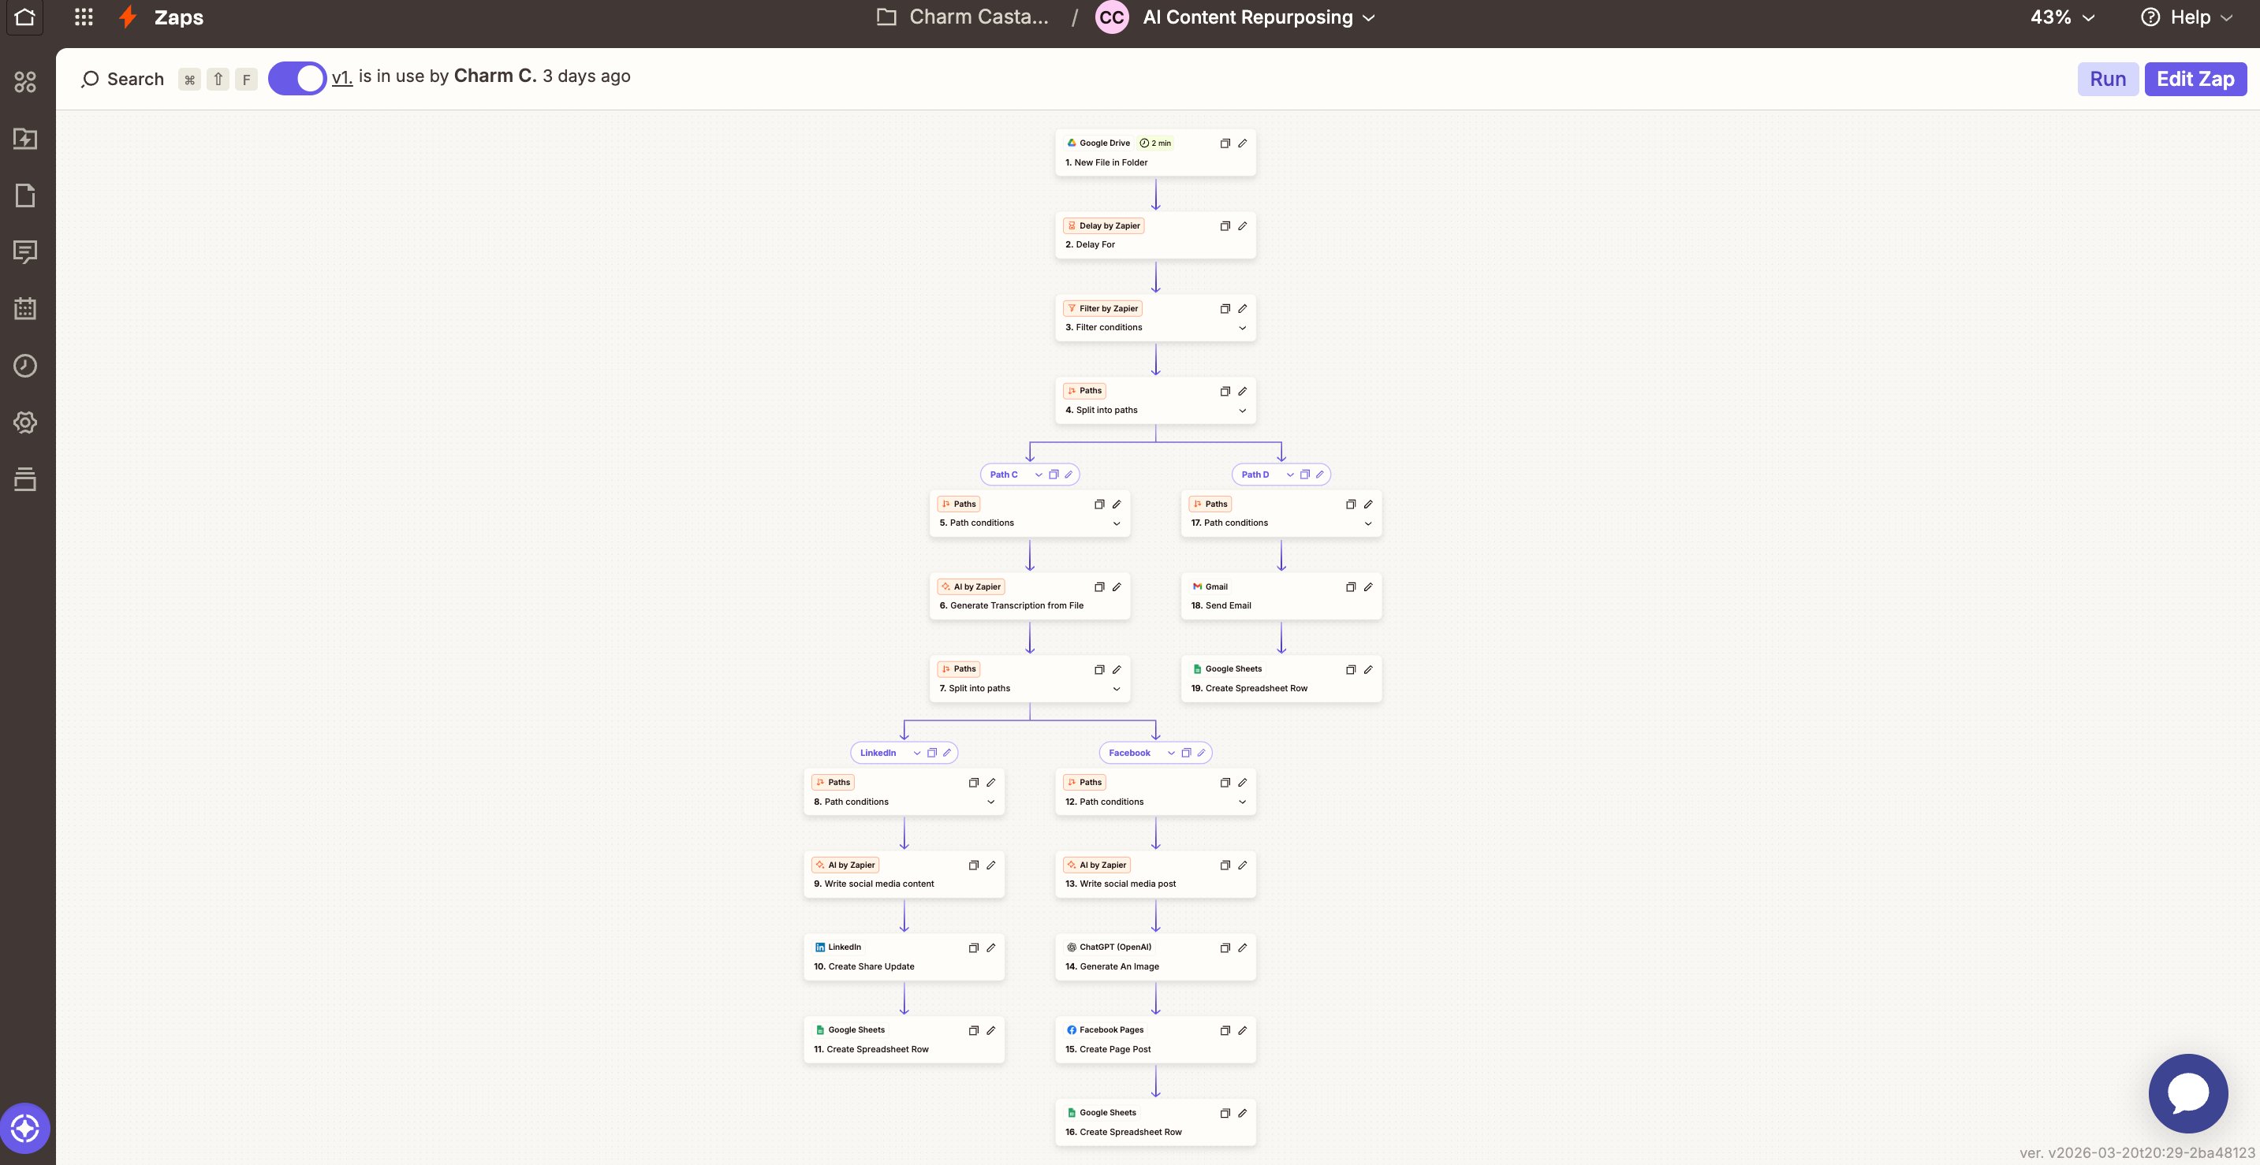
Task: Open the home icon in top bar
Action: click(x=24, y=17)
